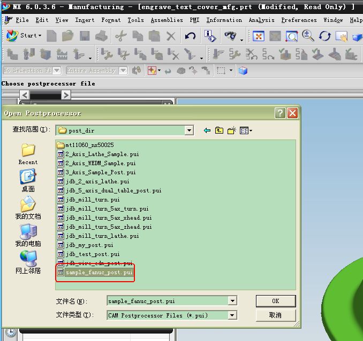
Task: Click the Rotate view icon
Action: [325, 36]
